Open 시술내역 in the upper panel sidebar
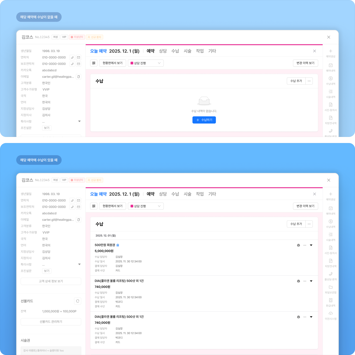This screenshot has width=355, height=355. click(x=331, y=94)
